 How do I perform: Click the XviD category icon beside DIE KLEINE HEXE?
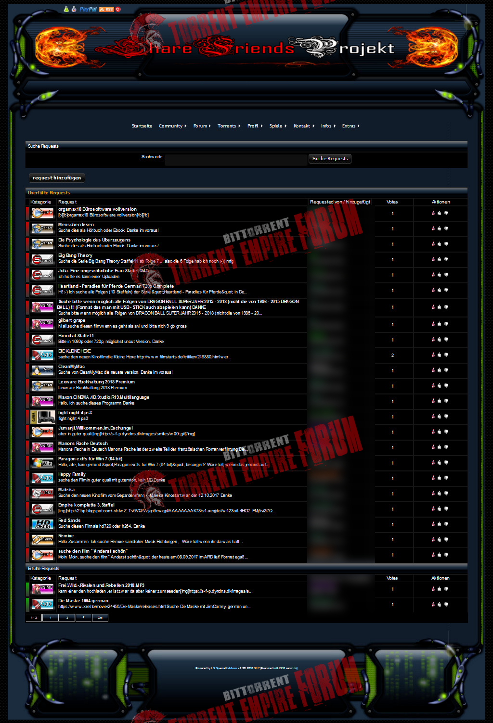tap(43, 355)
